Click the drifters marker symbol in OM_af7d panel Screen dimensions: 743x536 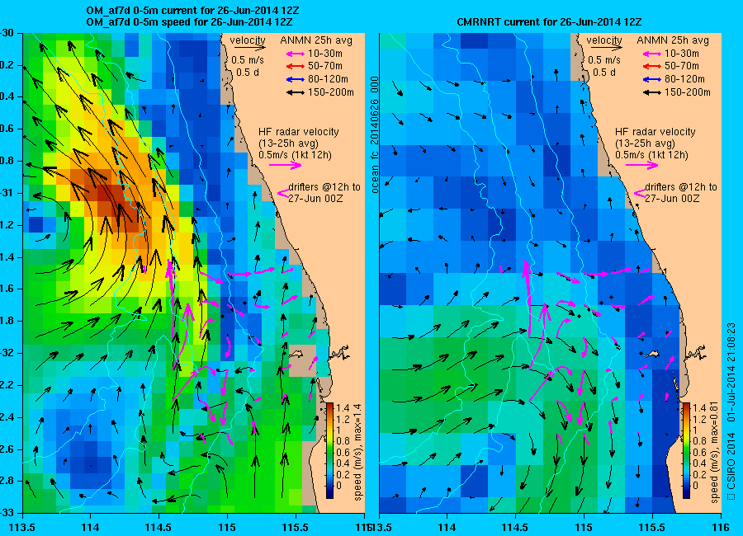pyautogui.click(x=282, y=193)
